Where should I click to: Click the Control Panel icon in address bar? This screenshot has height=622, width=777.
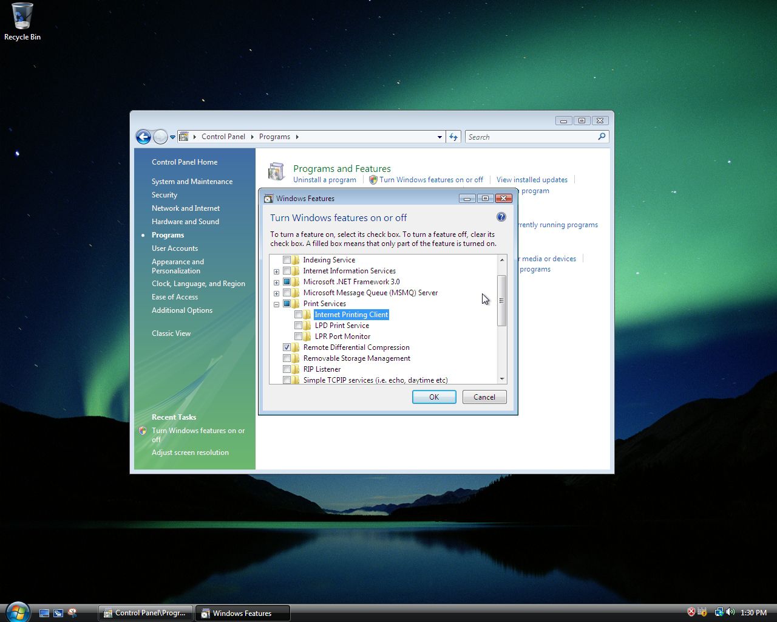184,137
